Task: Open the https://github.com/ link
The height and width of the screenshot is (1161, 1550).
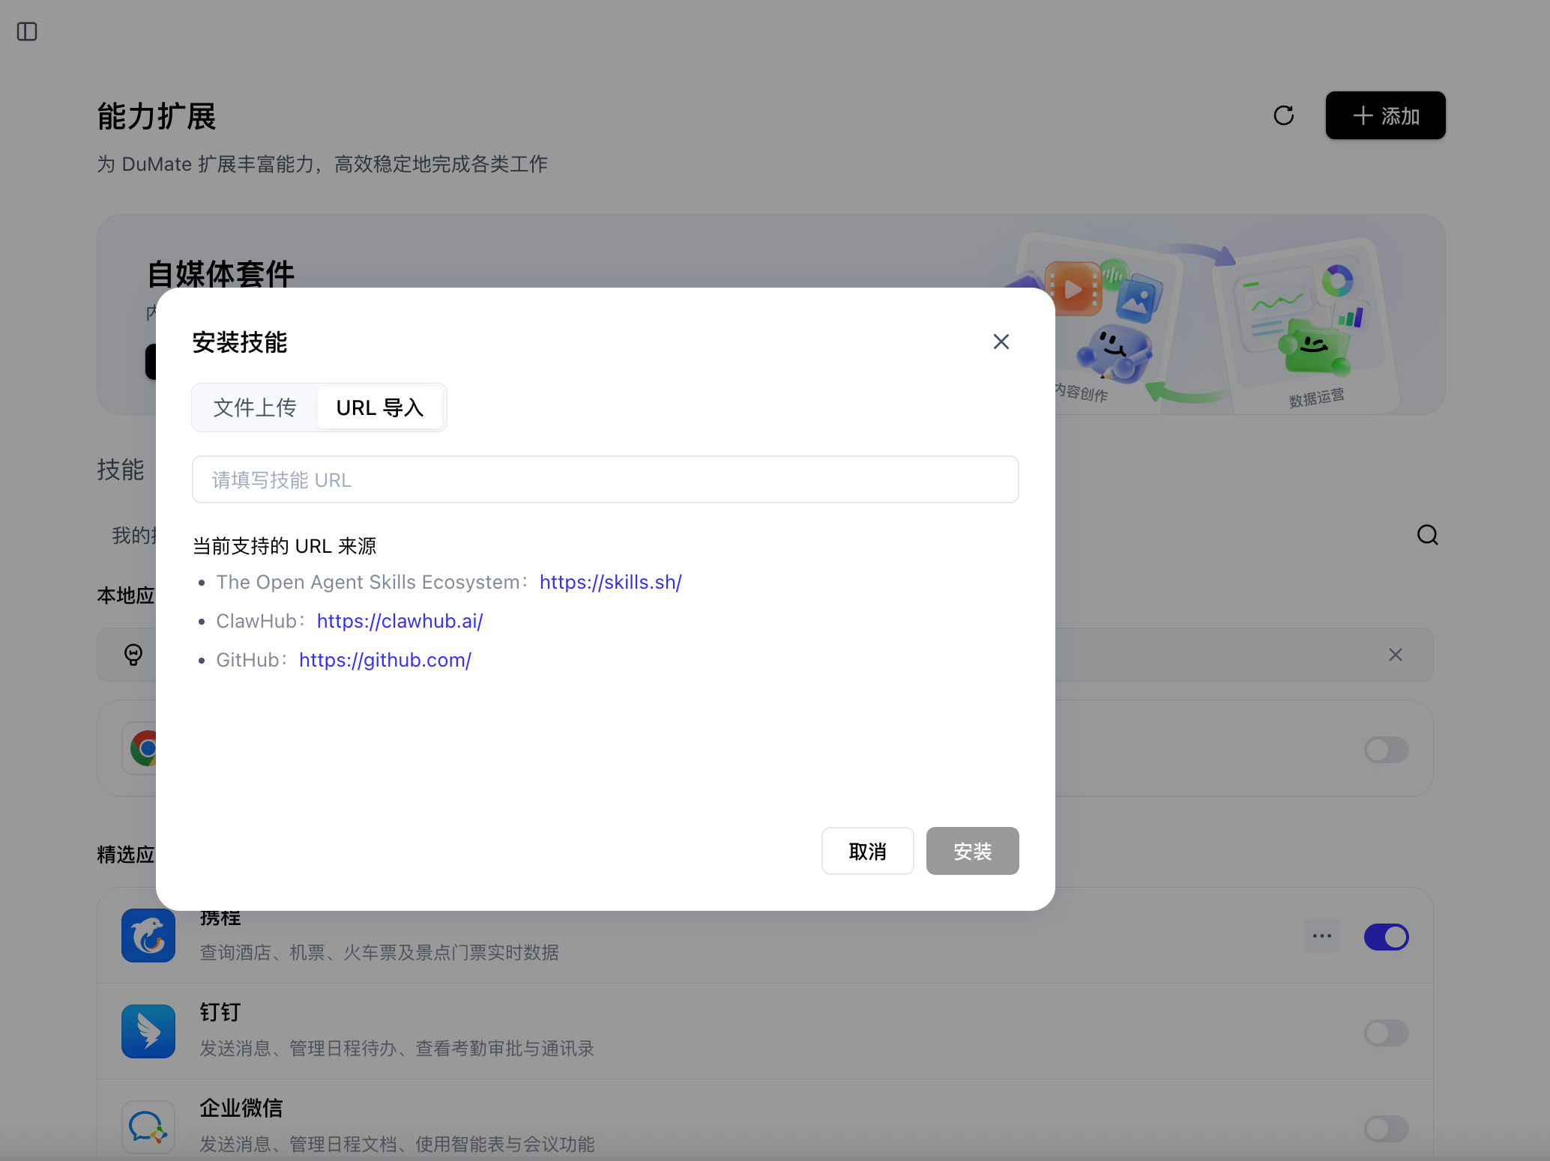Action: pos(385,660)
